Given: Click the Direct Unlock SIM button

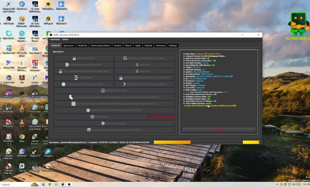Looking at the screenshot, I should click(83, 58).
